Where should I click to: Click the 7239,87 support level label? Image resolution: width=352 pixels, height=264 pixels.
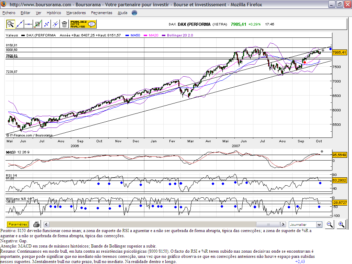pos(12,72)
